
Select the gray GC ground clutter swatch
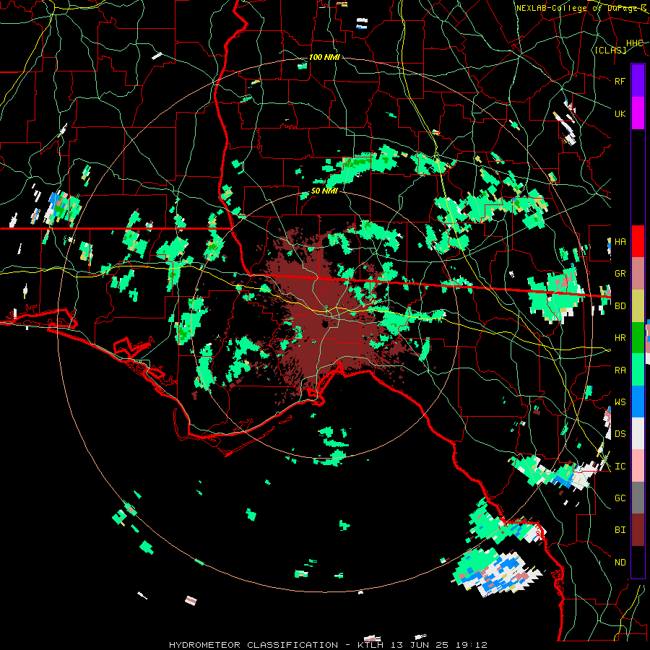coord(638,498)
